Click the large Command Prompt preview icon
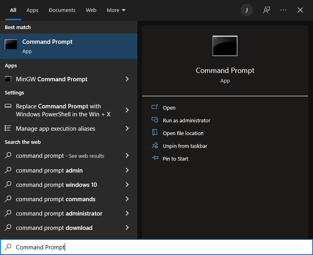Image resolution: width=313 pixels, height=255 pixels. click(x=225, y=46)
